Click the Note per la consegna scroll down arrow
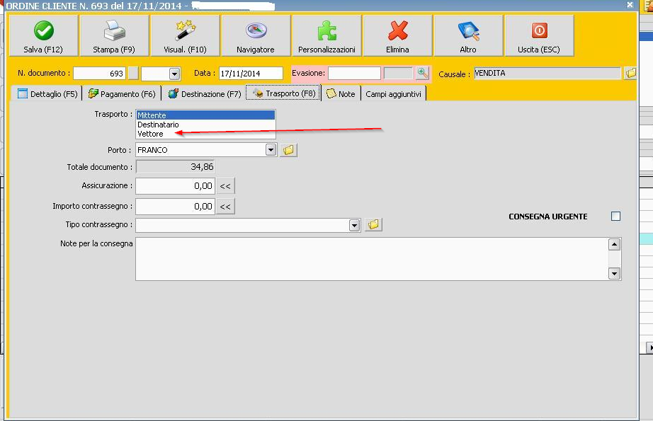This screenshot has height=421, width=653. [x=614, y=273]
